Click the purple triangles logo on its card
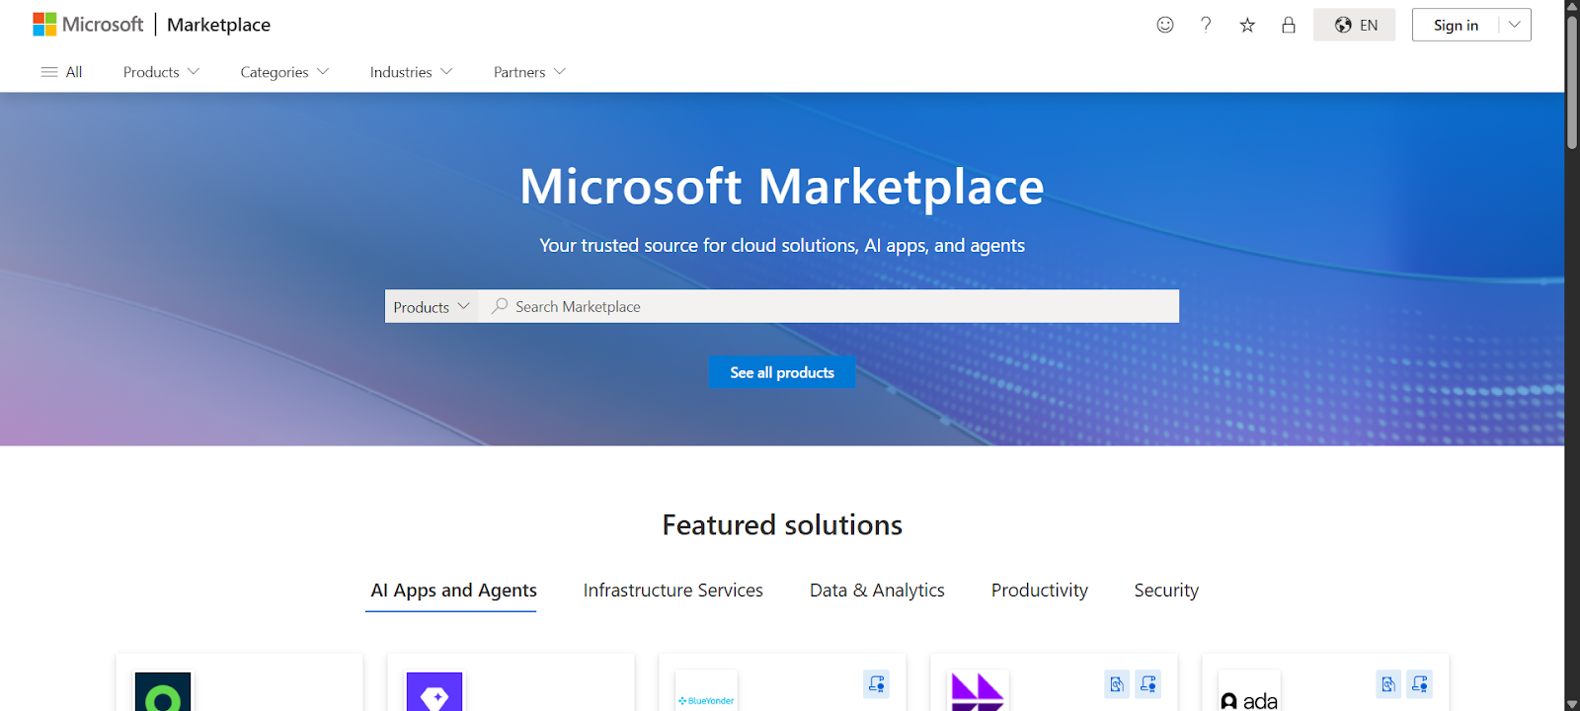 pos(978,691)
